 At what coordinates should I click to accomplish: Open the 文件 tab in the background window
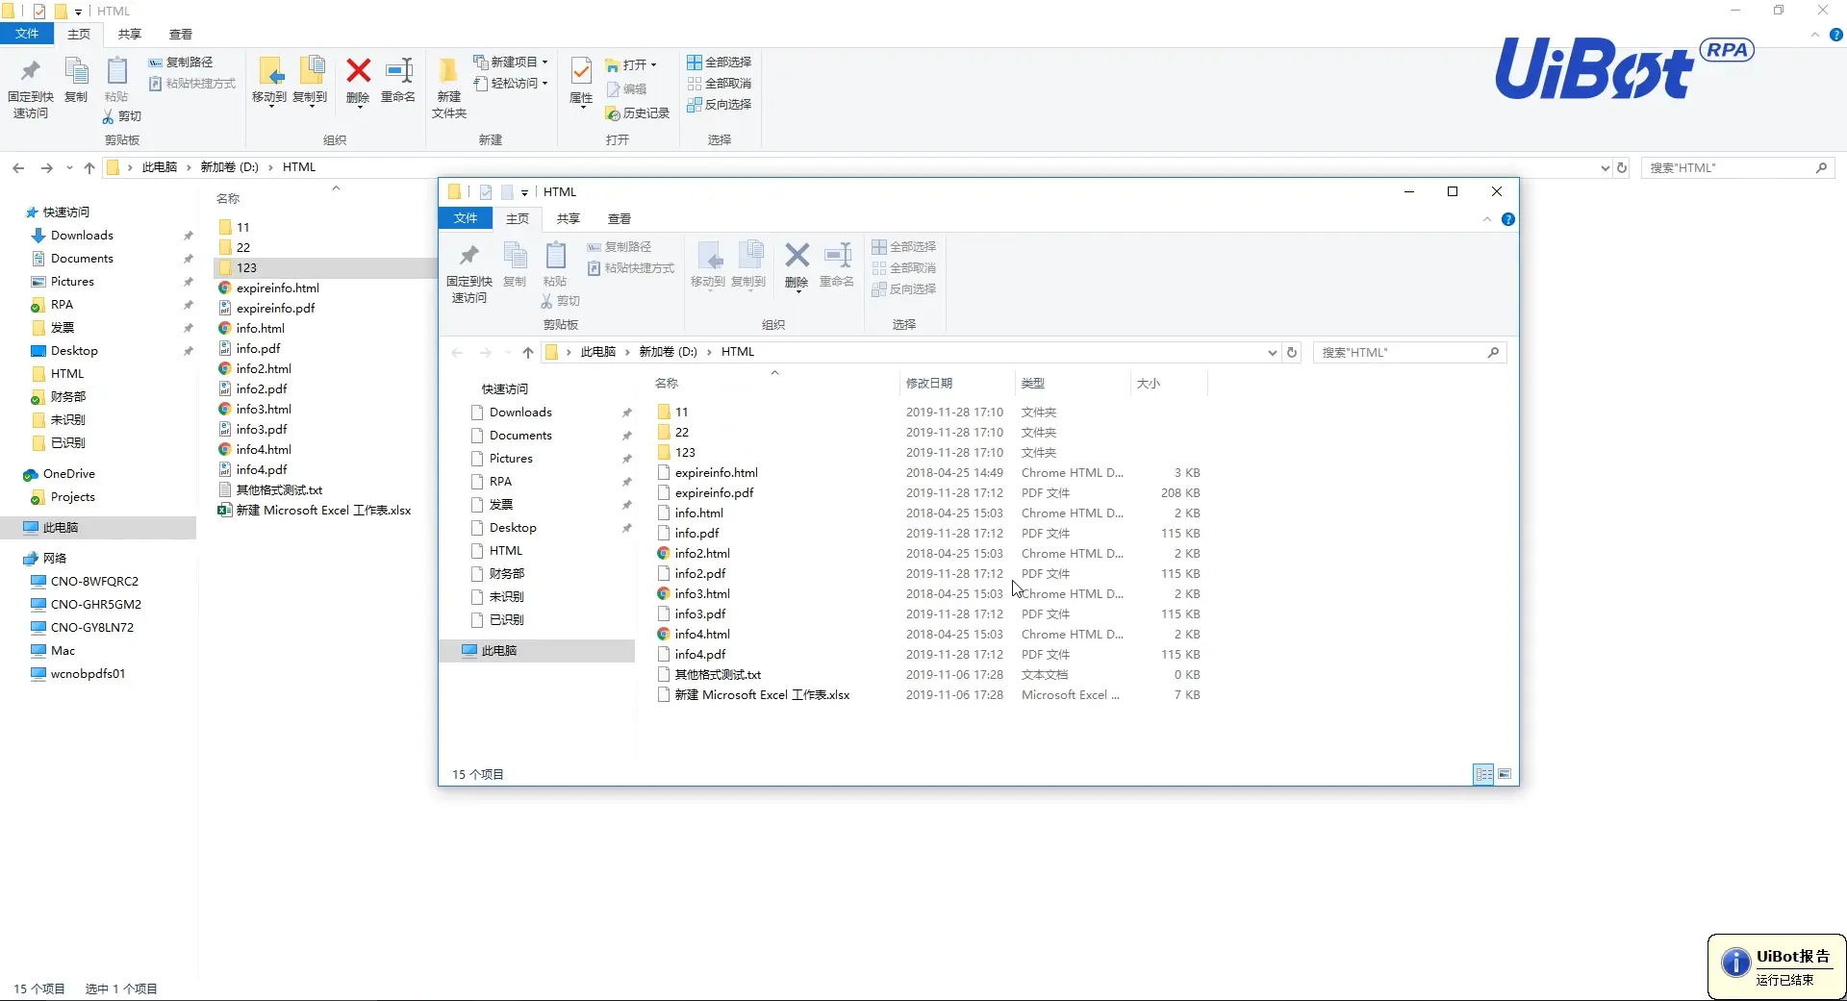[x=27, y=34]
